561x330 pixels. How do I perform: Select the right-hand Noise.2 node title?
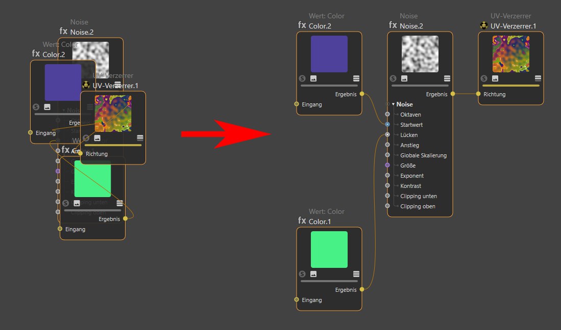(412, 26)
